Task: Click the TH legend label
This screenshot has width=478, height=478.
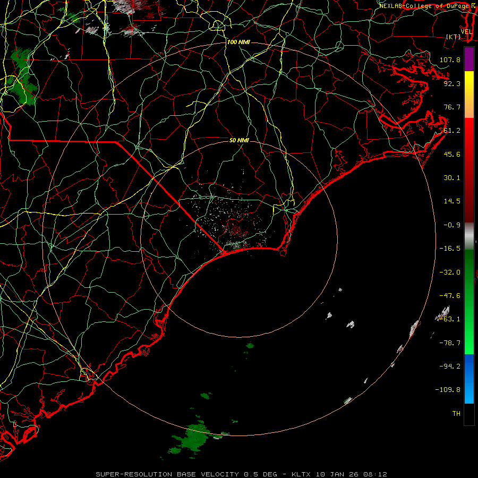Action: [456, 414]
